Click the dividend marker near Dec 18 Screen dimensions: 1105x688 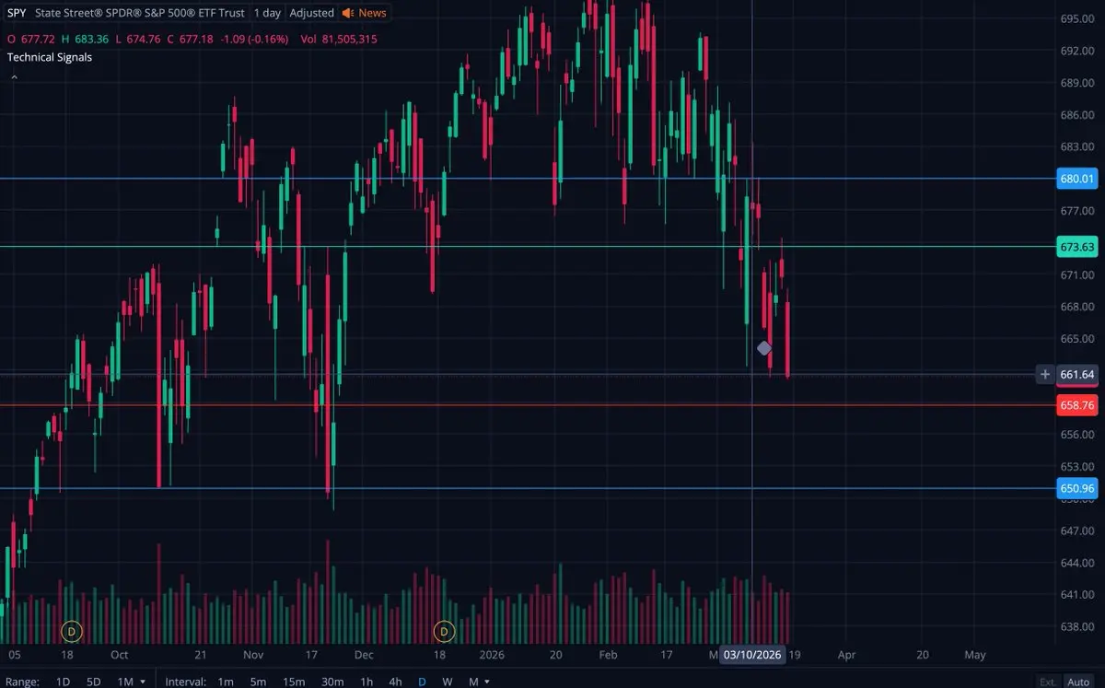pyautogui.click(x=445, y=632)
